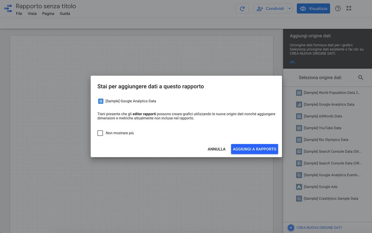Viewport: 372px width, 233px height.
Task: Click the YouTube Data table icon
Action: [x=299, y=128]
